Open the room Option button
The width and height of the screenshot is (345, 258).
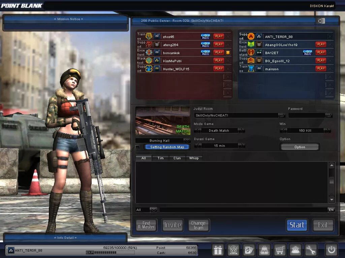(x=300, y=147)
